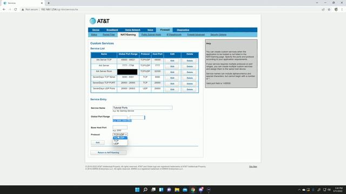Click the browser address bar URL
This screenshot has height=194, width=346.
[59, 10]
